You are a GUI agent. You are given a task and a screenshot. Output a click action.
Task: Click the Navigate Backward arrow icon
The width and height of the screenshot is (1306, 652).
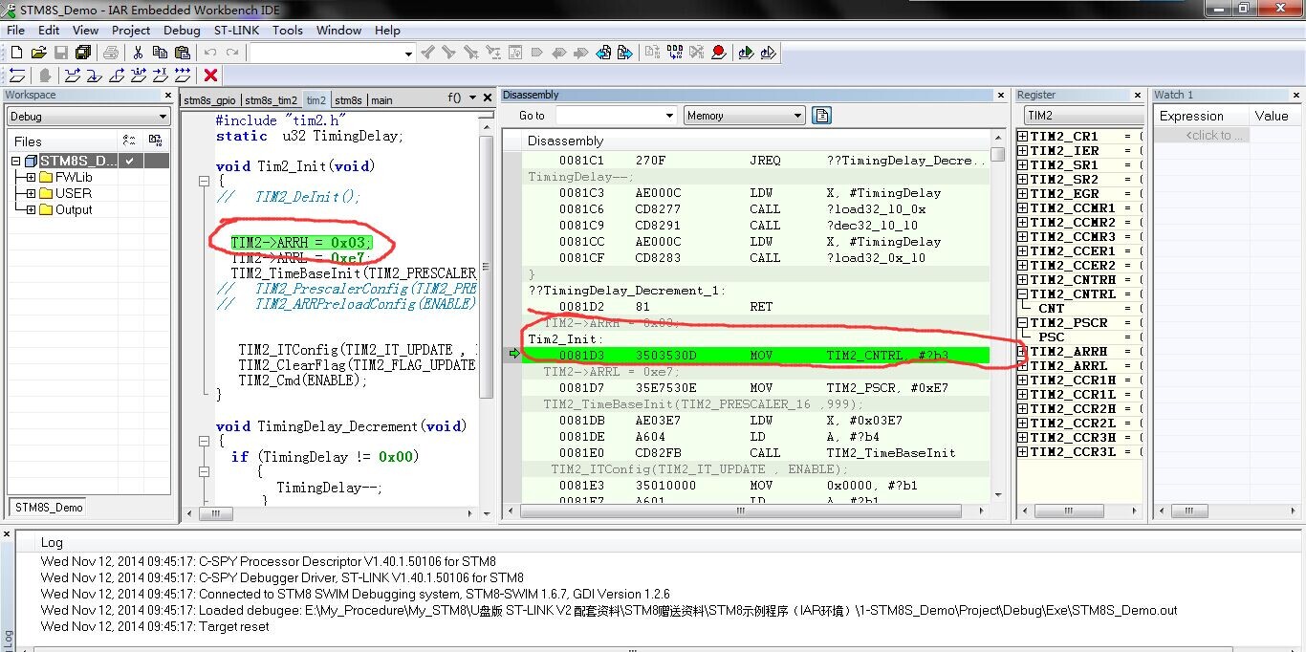coord(603,53)
